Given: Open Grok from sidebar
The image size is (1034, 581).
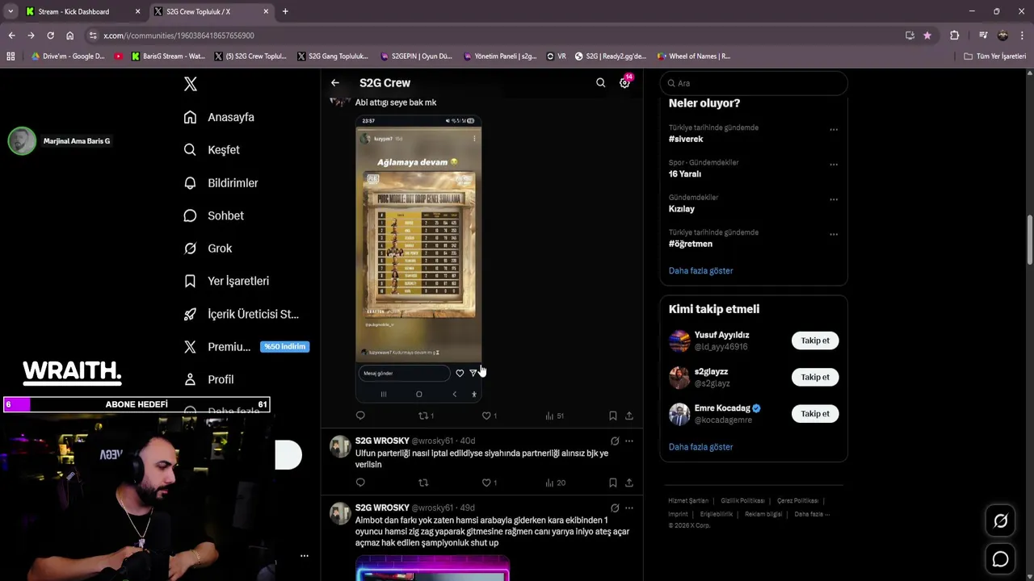Looking at the screenshot, I should tap(208, 249).
